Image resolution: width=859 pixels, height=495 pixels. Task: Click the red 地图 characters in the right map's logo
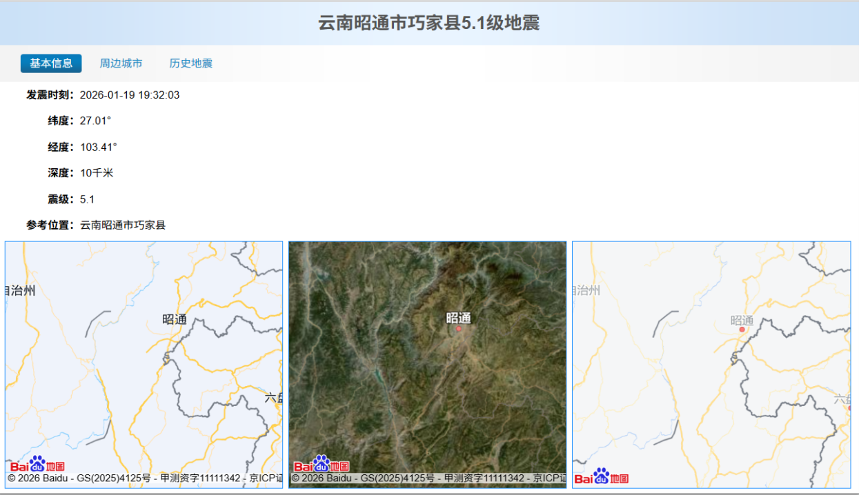coord(618,478)
